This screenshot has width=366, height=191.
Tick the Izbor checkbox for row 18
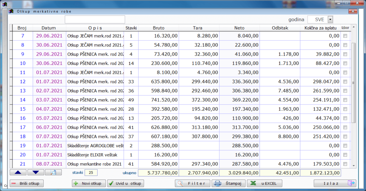[x=345, y=136]
